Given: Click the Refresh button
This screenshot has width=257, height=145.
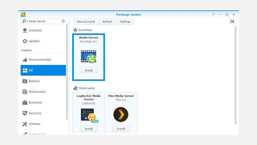Looking at the screenshot, I should coord(107,22).
